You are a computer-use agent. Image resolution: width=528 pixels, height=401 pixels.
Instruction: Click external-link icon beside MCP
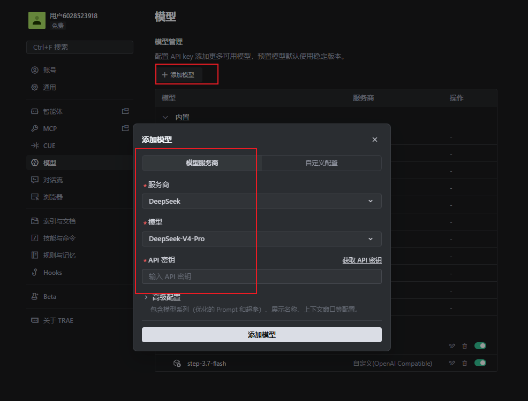125,128
